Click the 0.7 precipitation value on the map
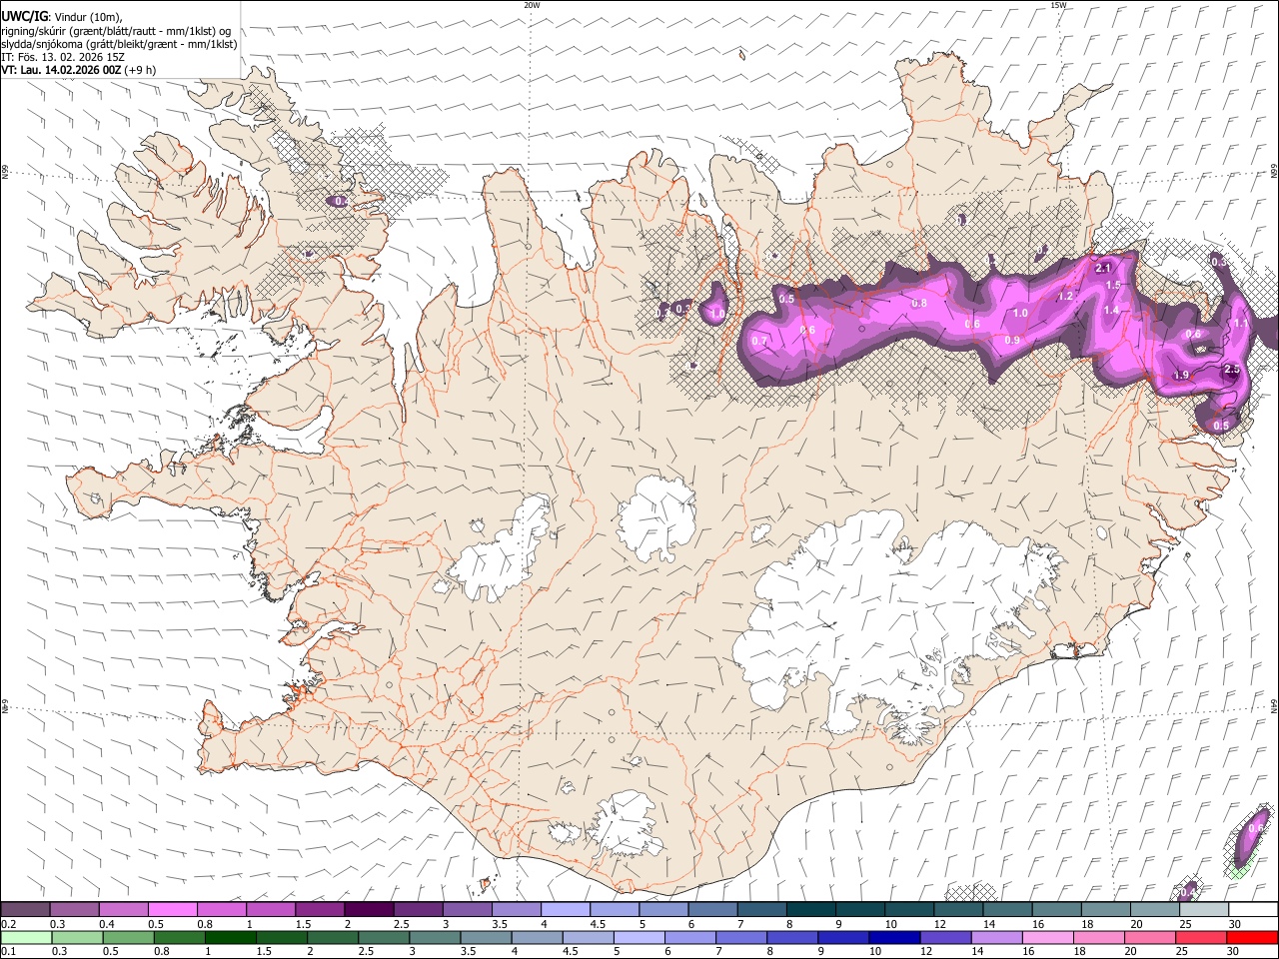The height and width of the screenshot is (959, 1279). click(x=759, y=341)
